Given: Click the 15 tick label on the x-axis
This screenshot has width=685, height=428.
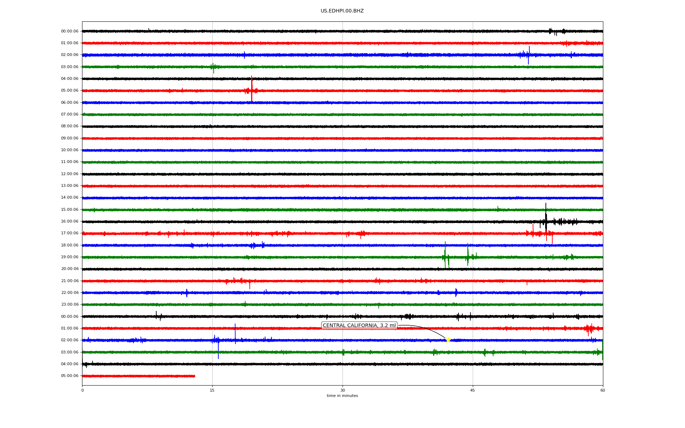Looking at the screenshot, I should click(212, 390).
